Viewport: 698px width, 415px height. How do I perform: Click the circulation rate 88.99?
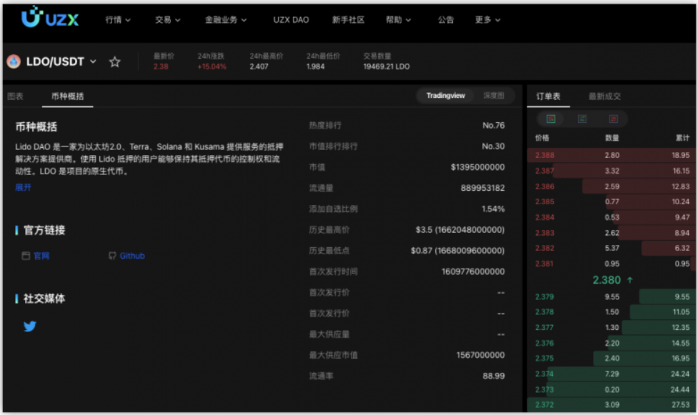tap(494, 376)
